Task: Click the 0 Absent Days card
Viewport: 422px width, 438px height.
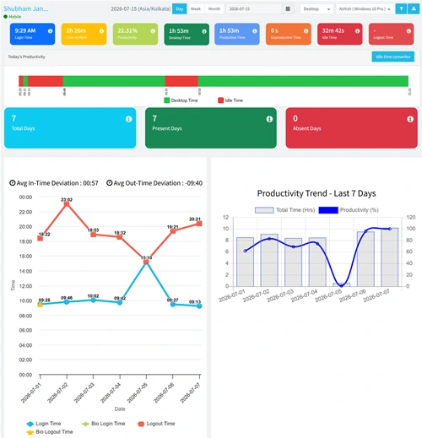Action: pyautogui.click(x=351, y=127)
